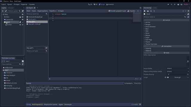Open the Проект menu
The height and width of the screenshot is (107, 191).
(x=10, y=4)
